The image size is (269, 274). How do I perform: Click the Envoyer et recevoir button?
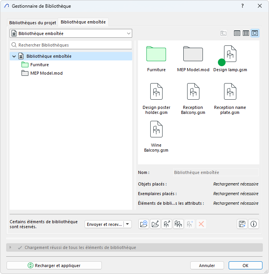(x=104, y=224)
